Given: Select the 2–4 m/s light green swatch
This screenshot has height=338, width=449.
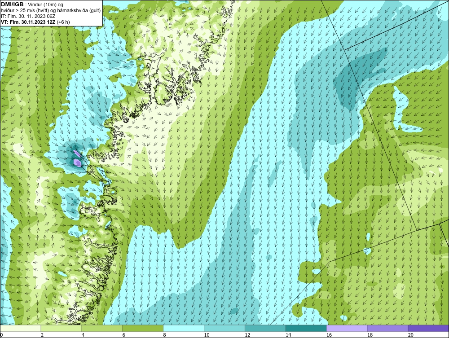Looking at the screenshot, I should coord(61,328).
